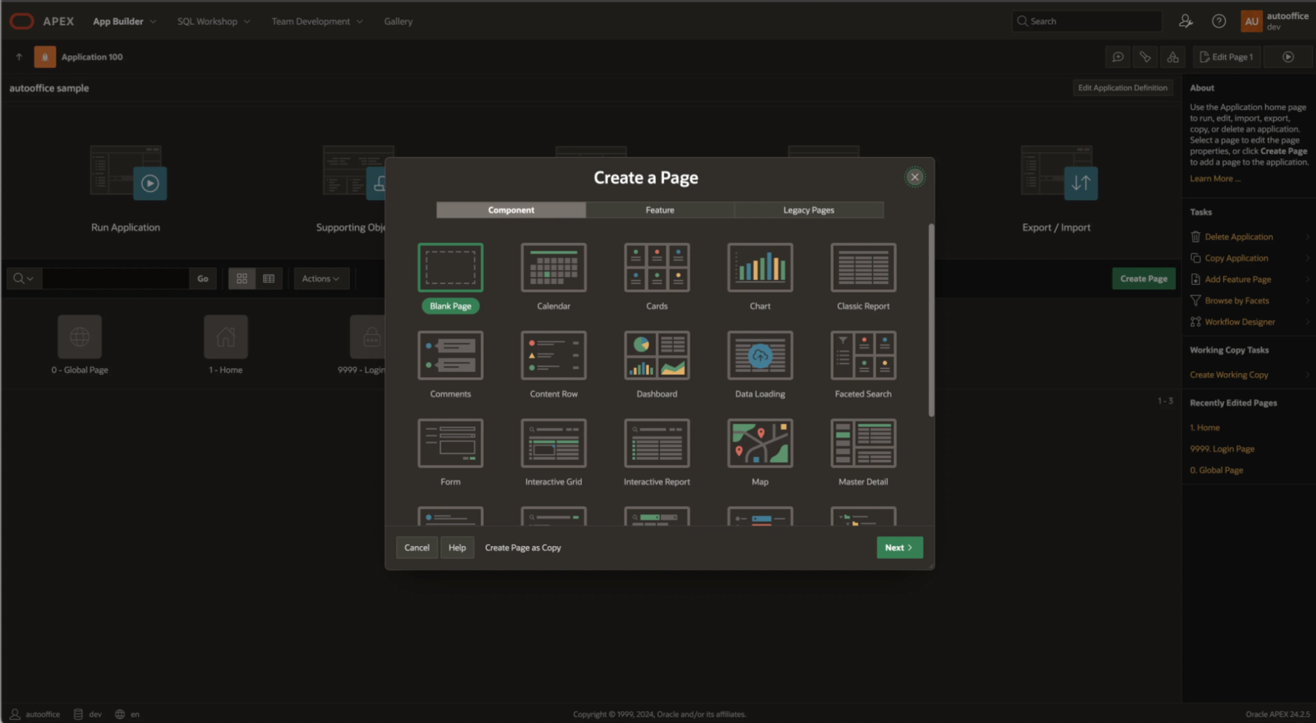Close the Create a Page dialog
This screenshot has height=723, width=1316.
point(915,177)
